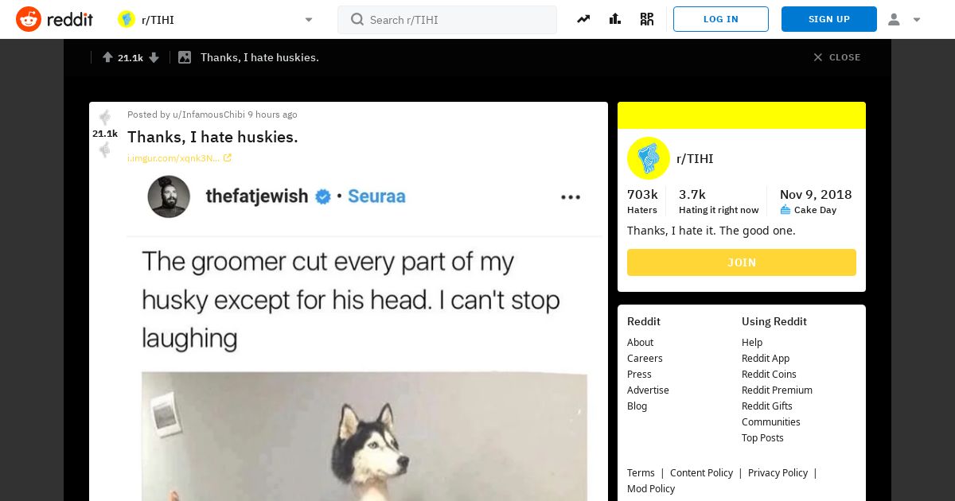The height and width of the screenshot is (501, 955).
Task: Expand the r/TIHI community dropdown
Action: pyautogui.click(x=309, y=20)
